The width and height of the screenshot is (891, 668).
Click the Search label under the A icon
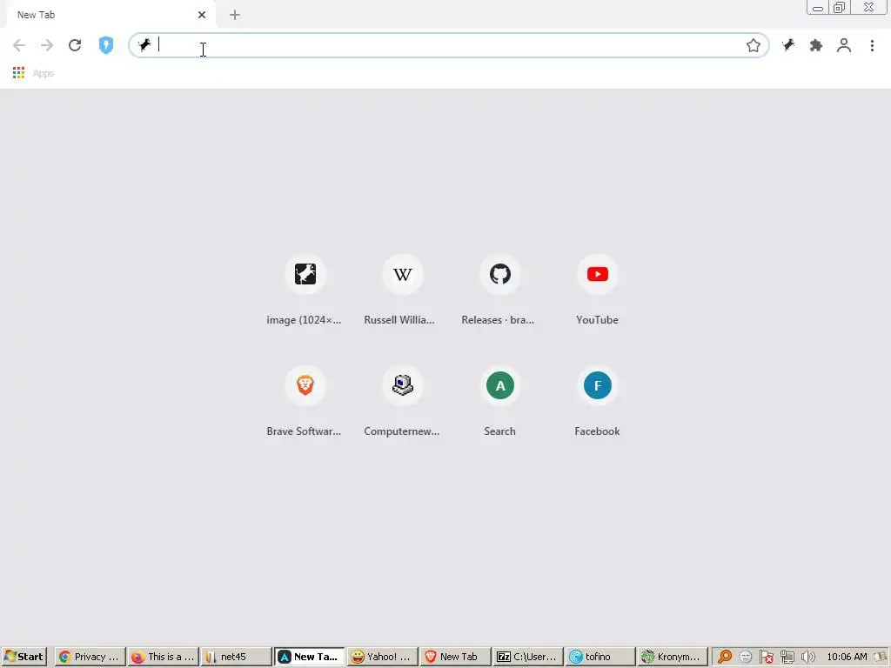[x=499, y=431]
